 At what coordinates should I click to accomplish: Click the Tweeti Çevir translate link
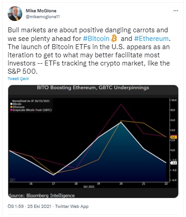(18, 79)
